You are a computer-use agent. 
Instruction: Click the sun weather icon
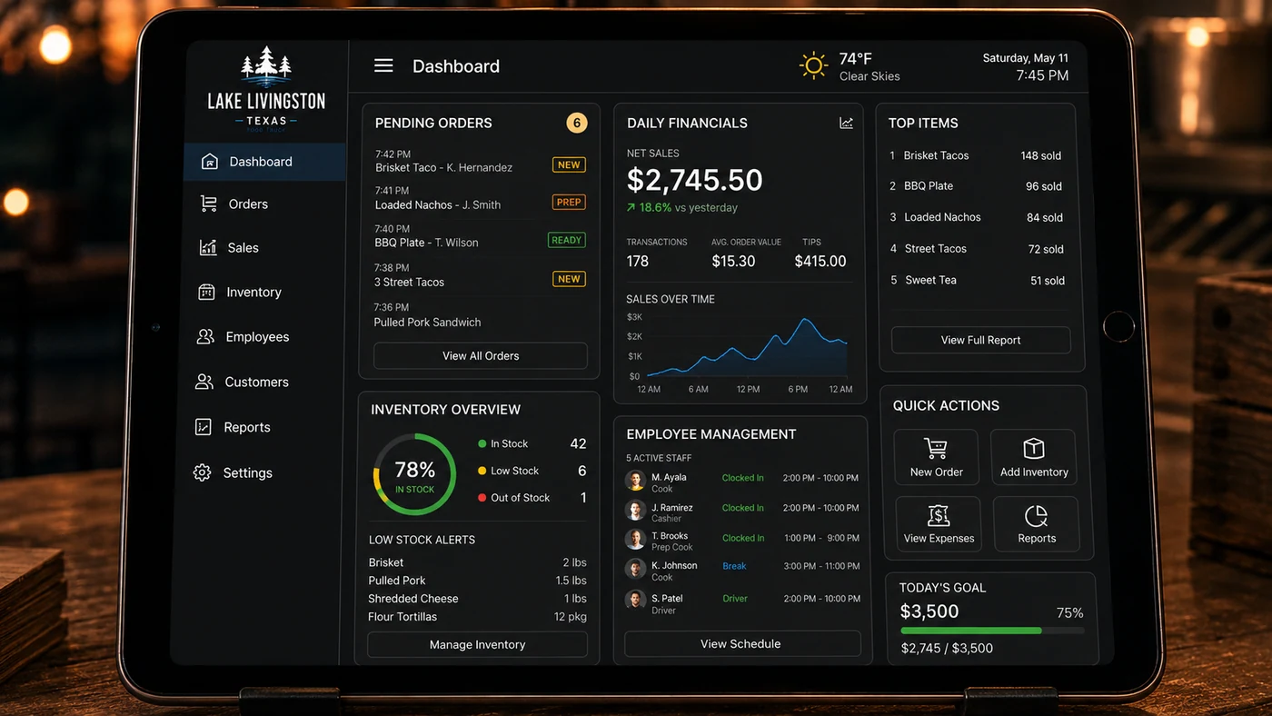[813, 65]
